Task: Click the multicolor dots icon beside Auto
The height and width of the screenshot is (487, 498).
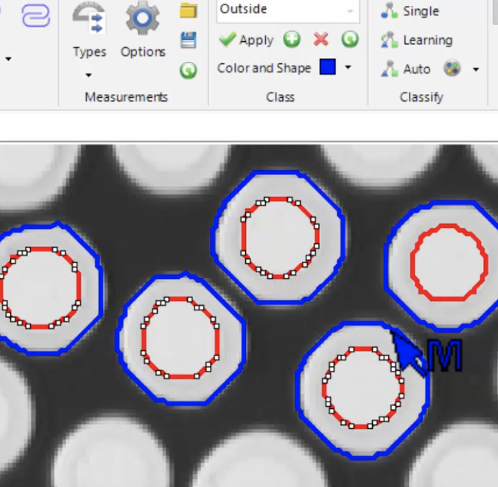Action: coord(452,68)
